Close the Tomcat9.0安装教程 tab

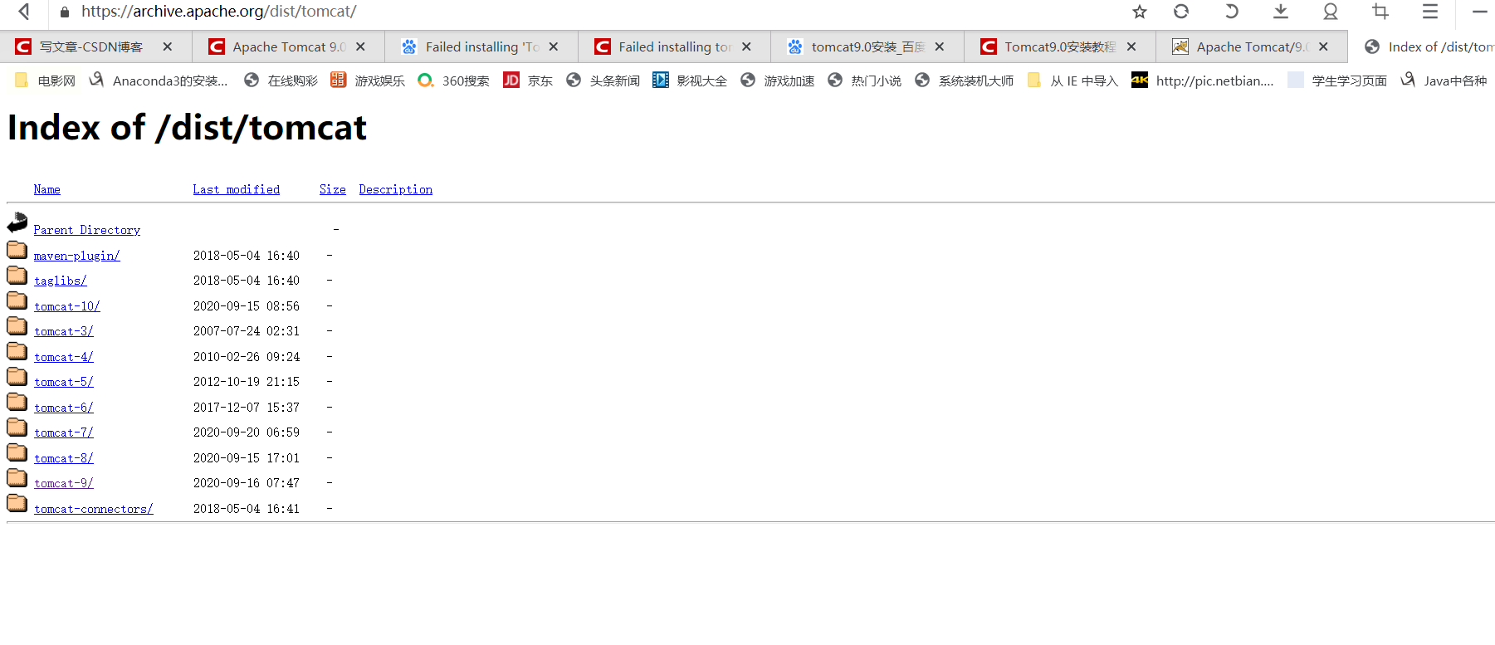1131,46
